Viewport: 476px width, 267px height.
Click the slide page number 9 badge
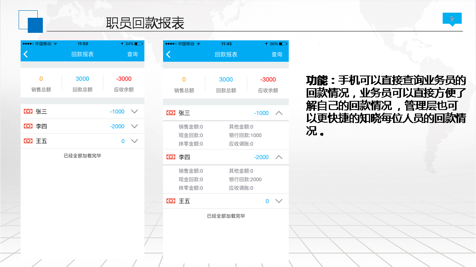pos(452,19)
